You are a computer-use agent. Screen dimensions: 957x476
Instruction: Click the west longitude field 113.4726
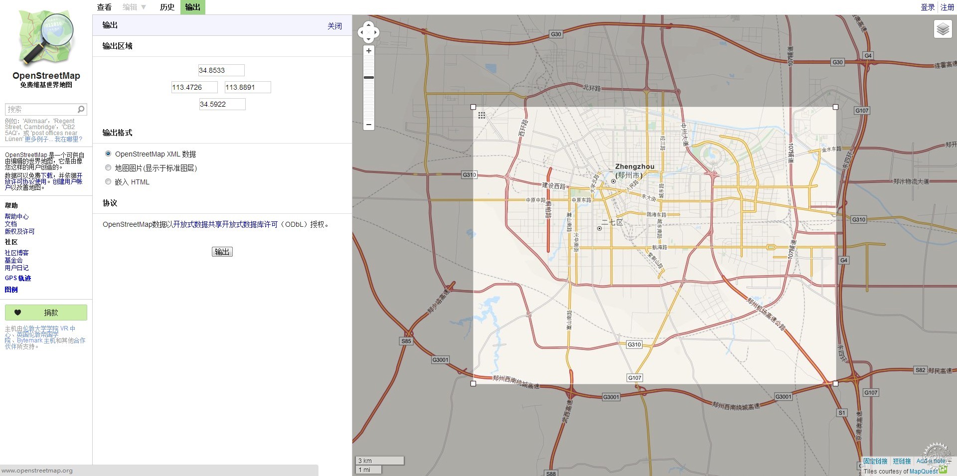pos(194,87)
